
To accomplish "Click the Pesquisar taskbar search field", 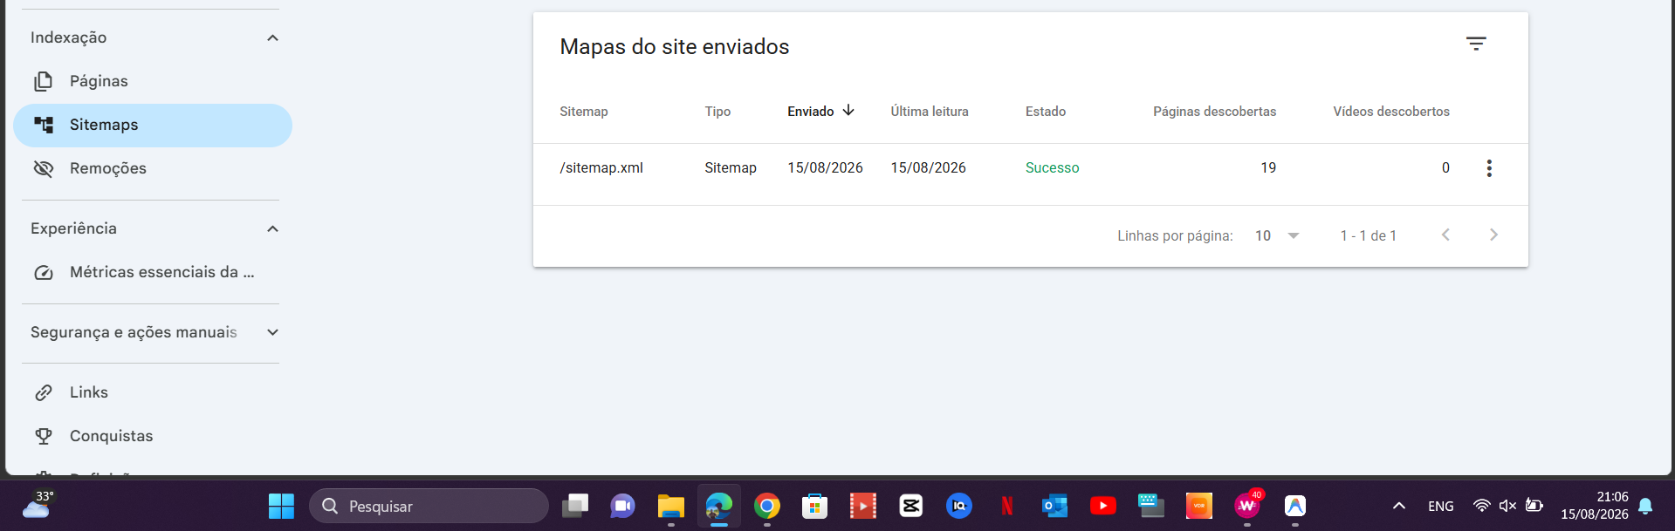I will tap(429, 506).
